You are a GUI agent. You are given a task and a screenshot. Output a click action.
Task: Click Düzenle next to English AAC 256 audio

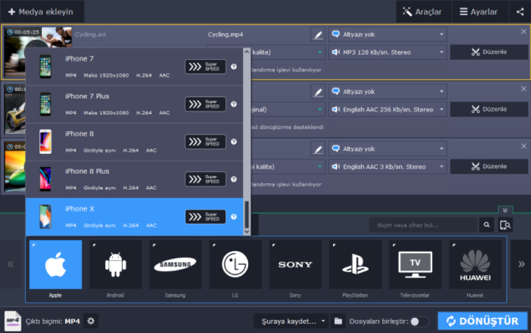(489, 109)
